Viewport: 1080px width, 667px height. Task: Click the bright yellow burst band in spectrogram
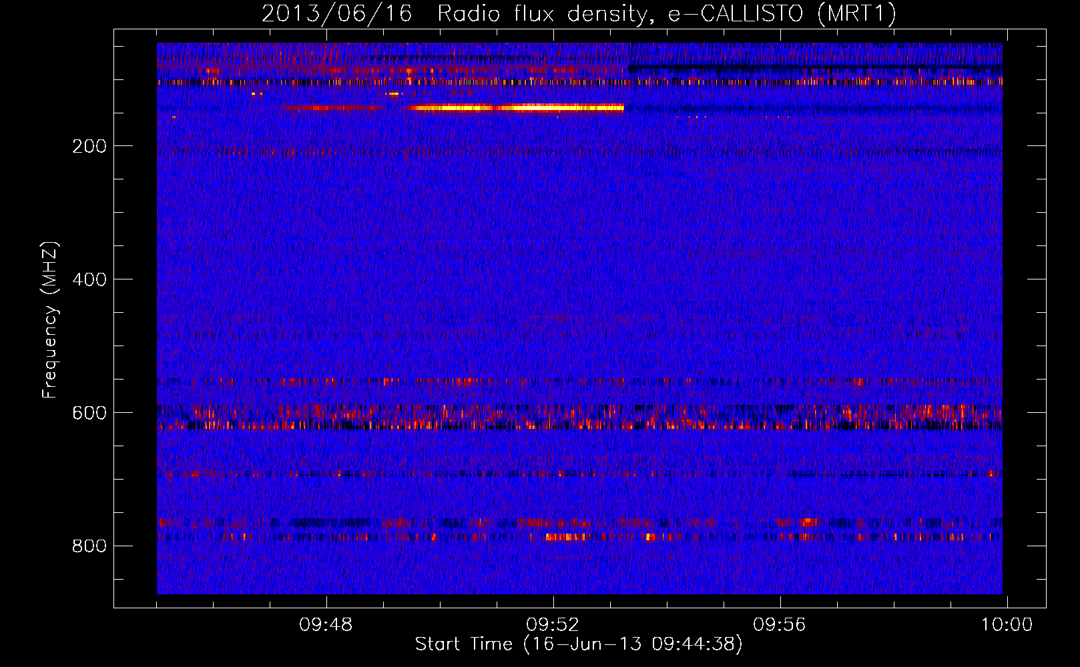pos(517,107)
